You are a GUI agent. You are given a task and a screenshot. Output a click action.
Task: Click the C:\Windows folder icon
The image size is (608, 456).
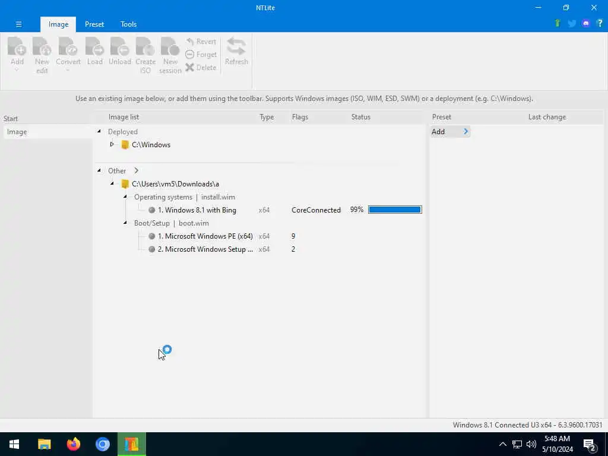point(125,145)
